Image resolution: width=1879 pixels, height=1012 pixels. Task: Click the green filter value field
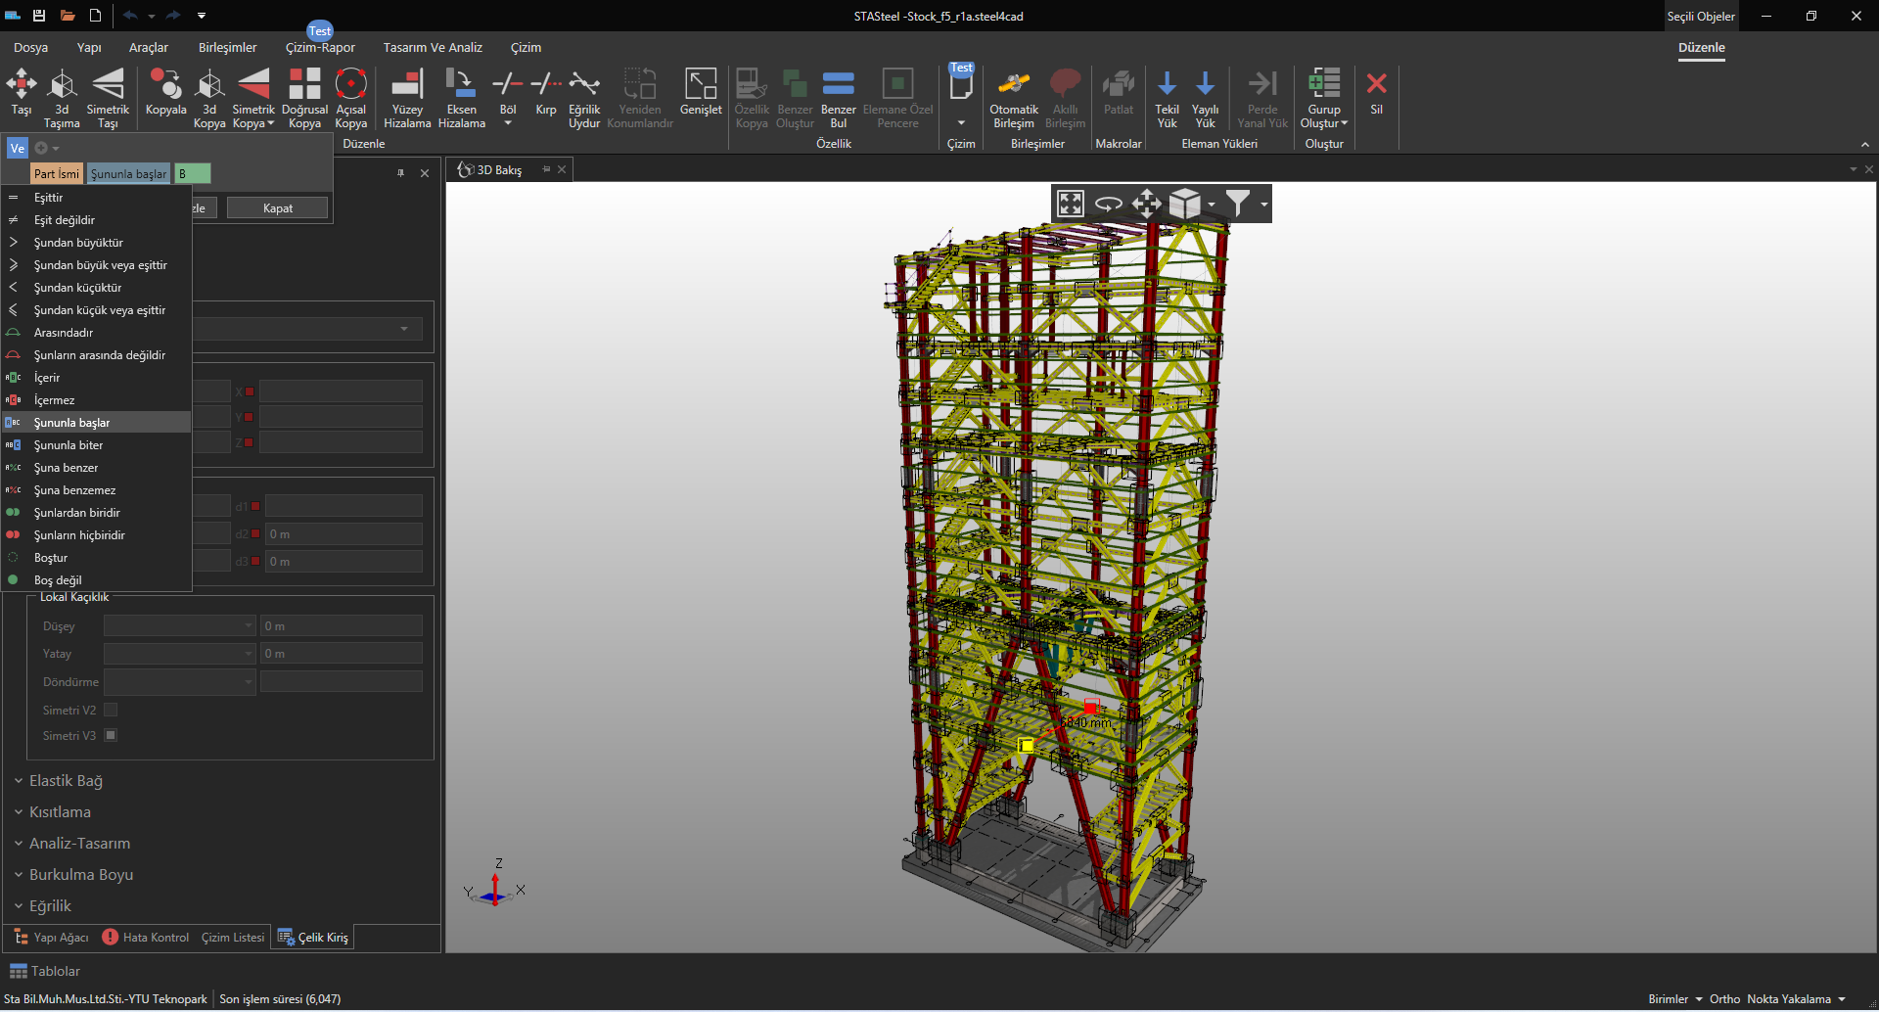(x=193, y=174)
